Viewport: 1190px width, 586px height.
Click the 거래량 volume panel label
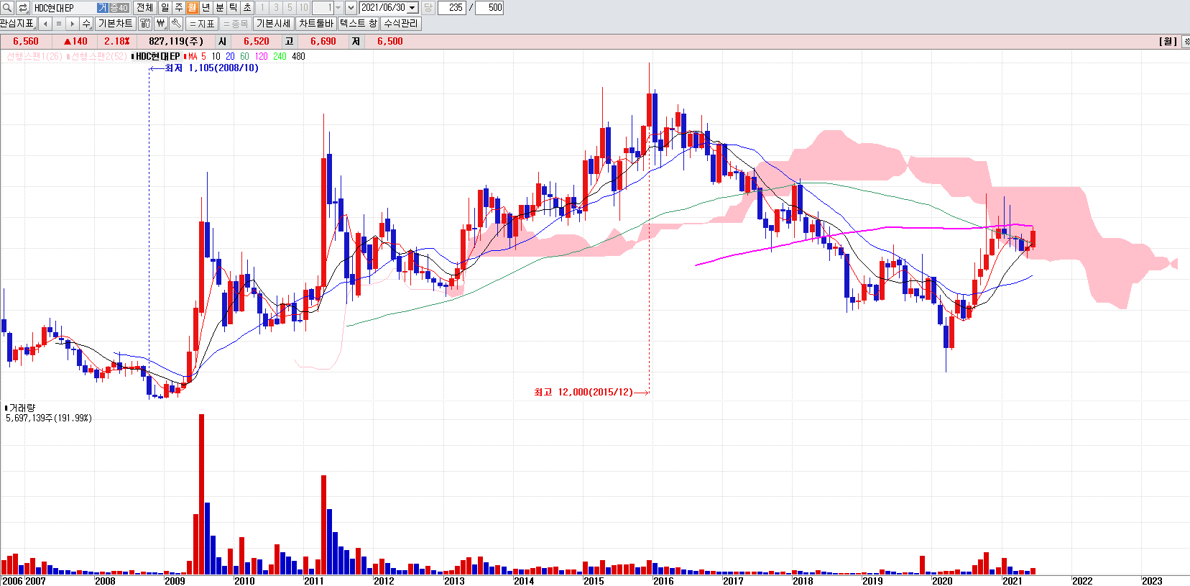pyautogui.click(x=21, y=408)
